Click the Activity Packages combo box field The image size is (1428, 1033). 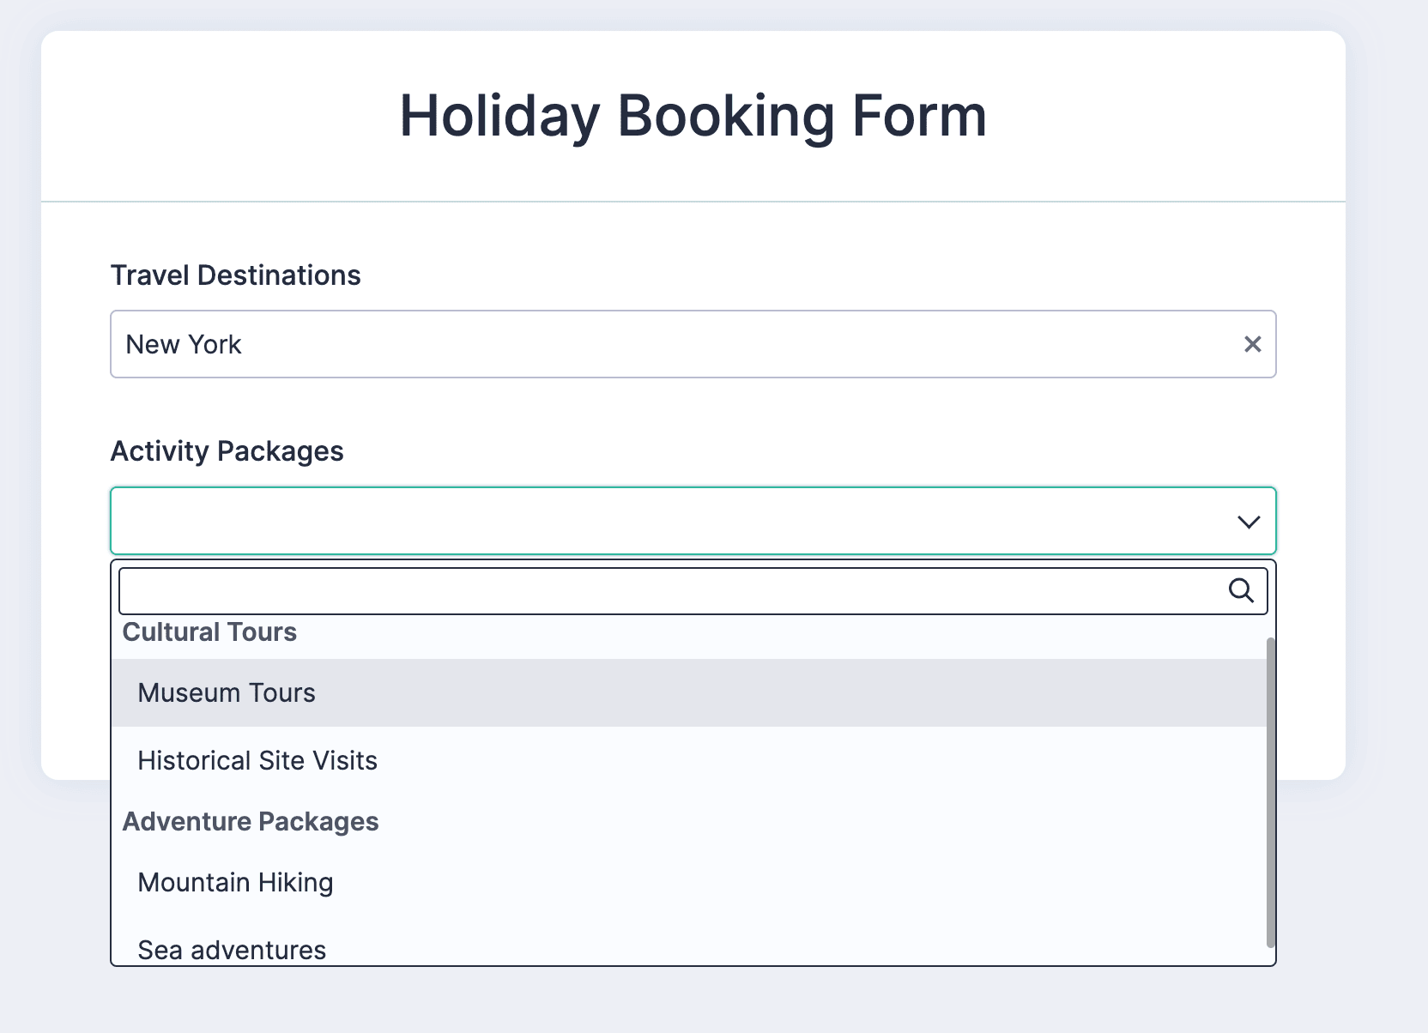(669, 521)
